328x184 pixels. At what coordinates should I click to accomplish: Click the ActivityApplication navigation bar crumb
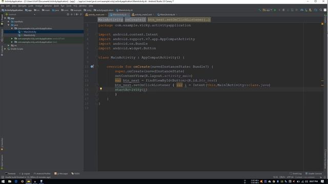12,10
